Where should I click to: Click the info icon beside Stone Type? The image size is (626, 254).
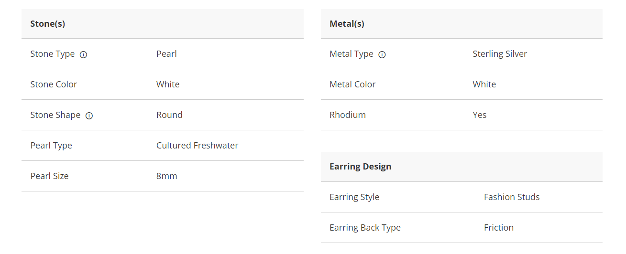[83, 54]
